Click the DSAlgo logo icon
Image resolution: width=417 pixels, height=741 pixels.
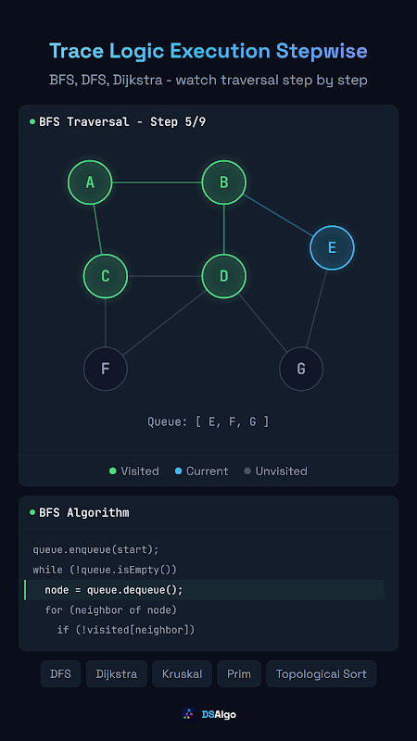coord(189,714)
